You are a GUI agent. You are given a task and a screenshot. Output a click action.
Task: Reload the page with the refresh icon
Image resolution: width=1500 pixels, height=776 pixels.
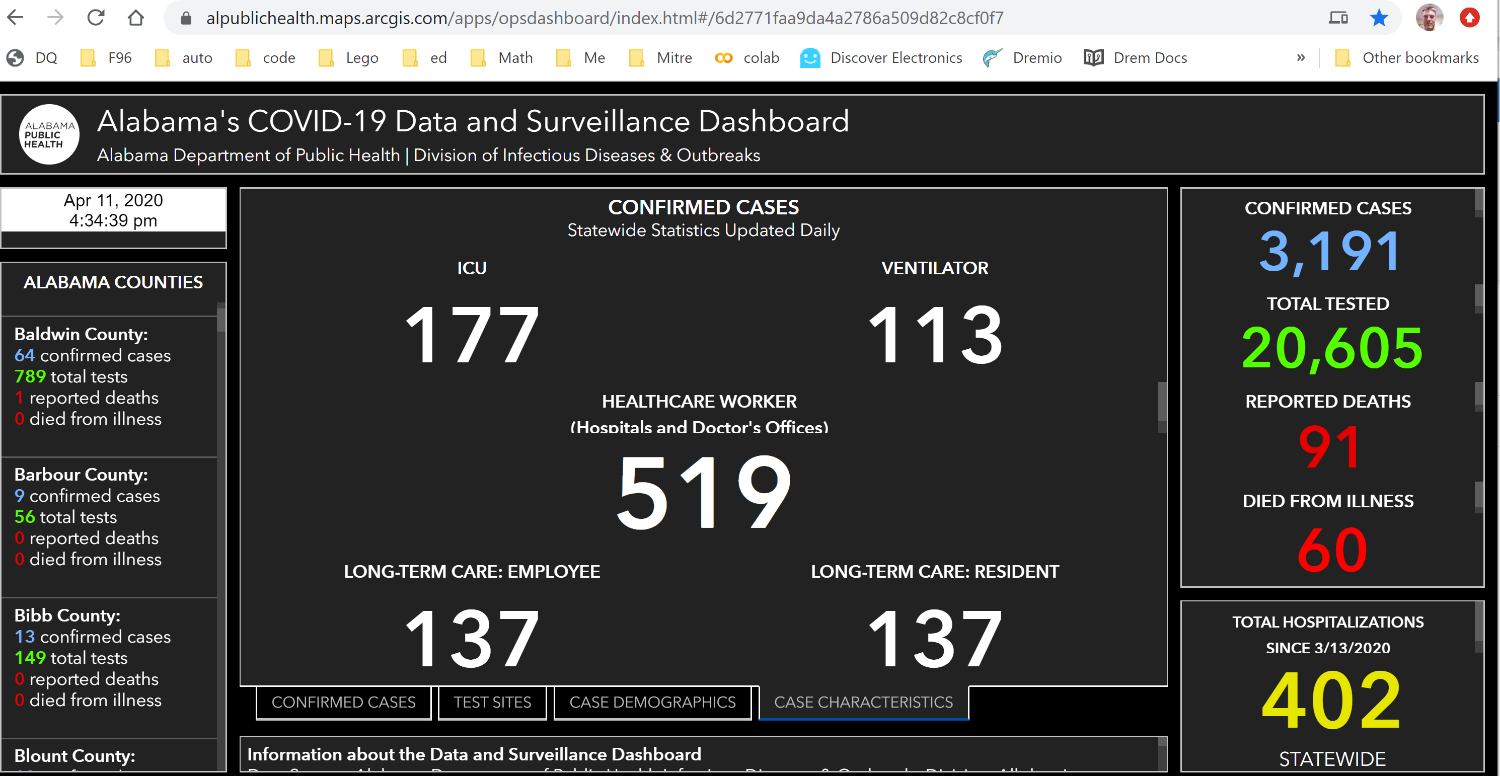click(x=96, y=18)
